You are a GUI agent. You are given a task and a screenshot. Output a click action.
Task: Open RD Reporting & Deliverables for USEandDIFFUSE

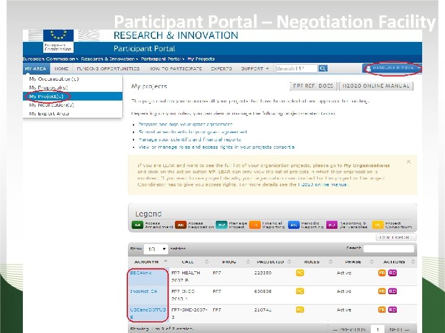(392, 310)
